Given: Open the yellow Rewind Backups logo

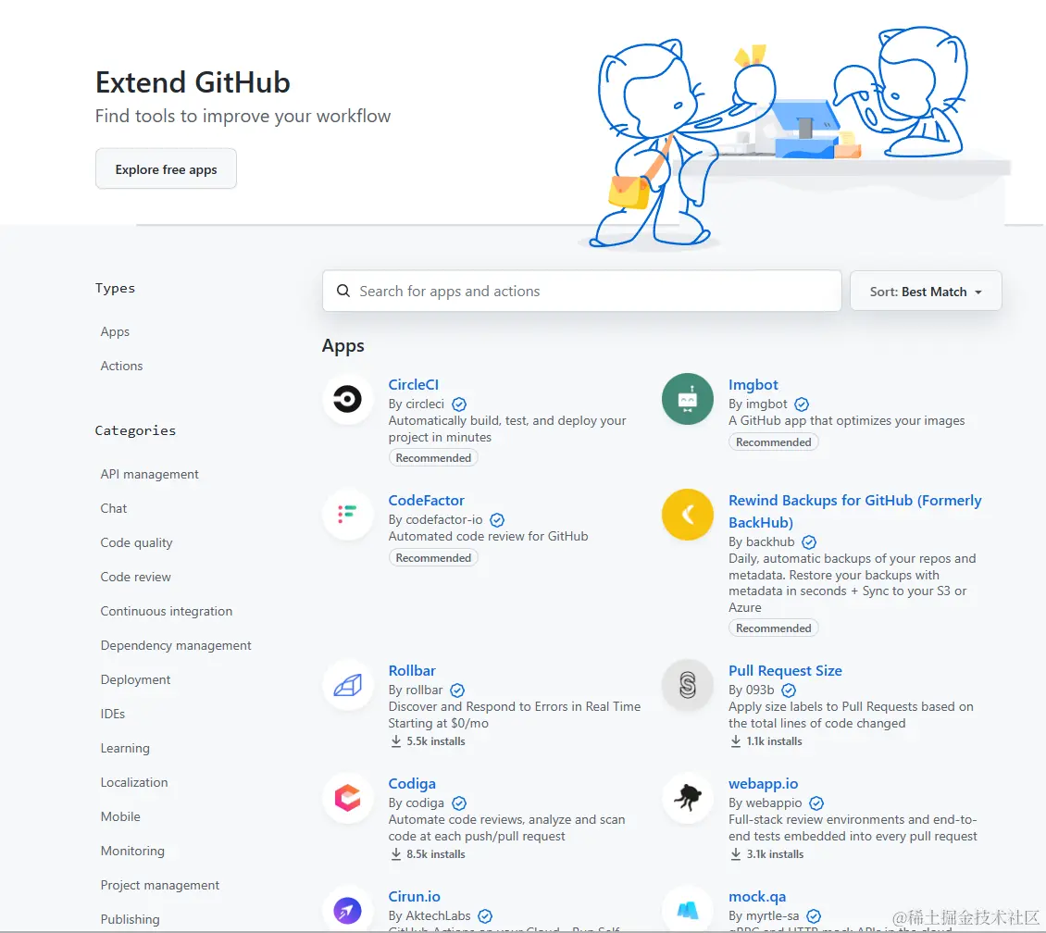Looking at the screenshot, I should click(687, 515).
